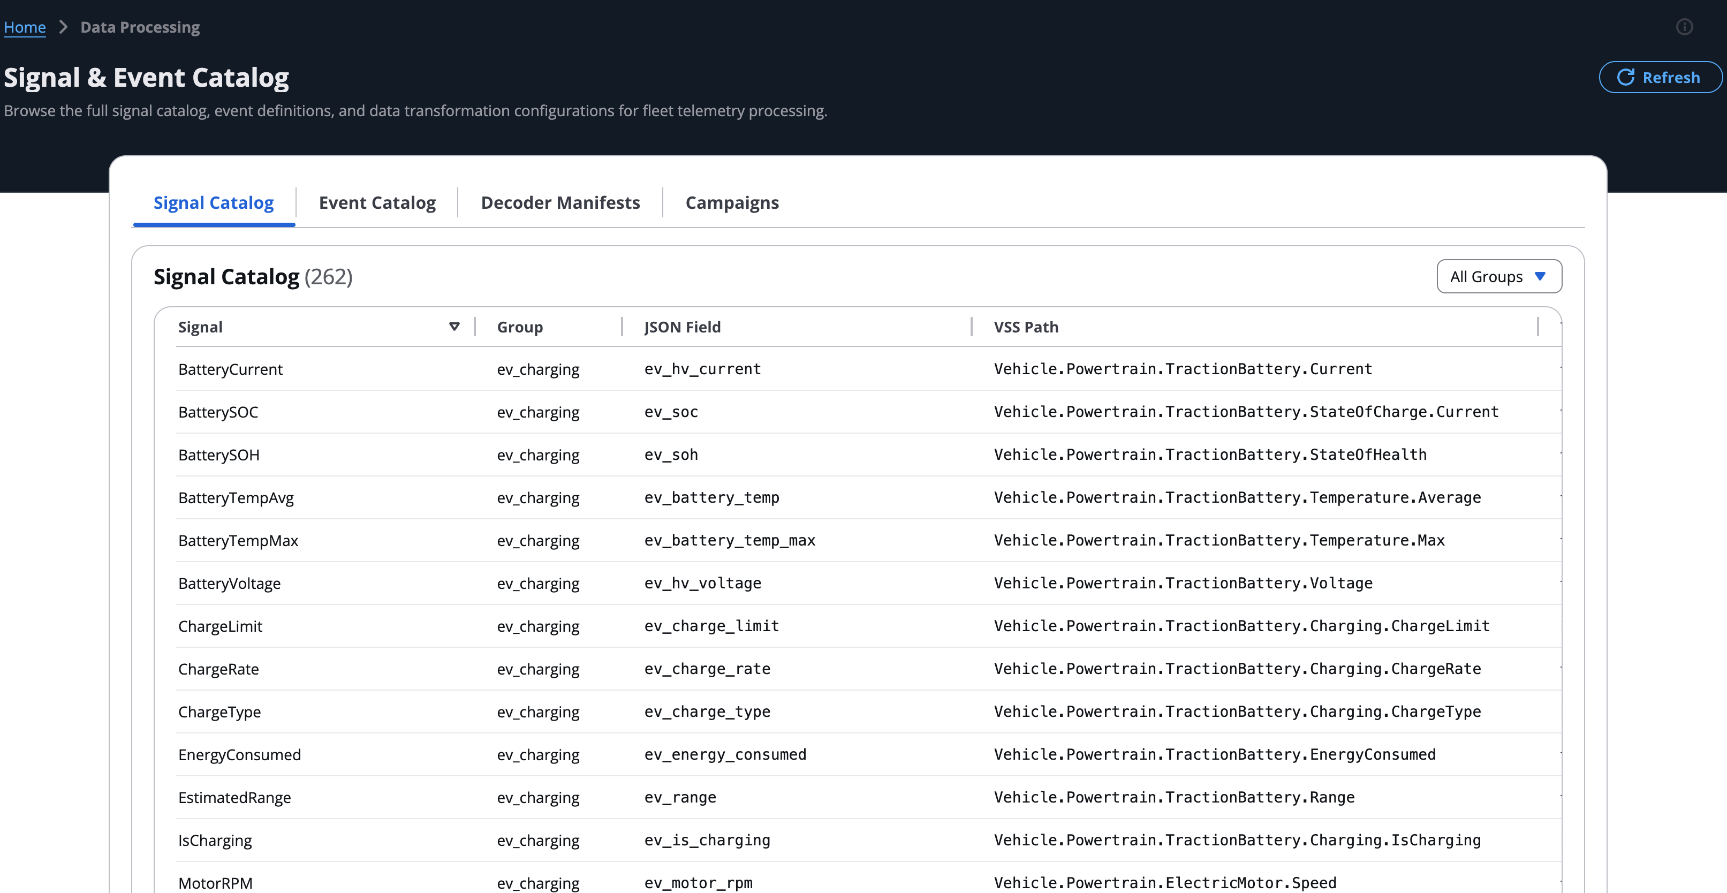The width and height of the screenshot is (1727, 893).
Task: Click the ev_energy_consumed JSON field
Action: coord(725,755)
